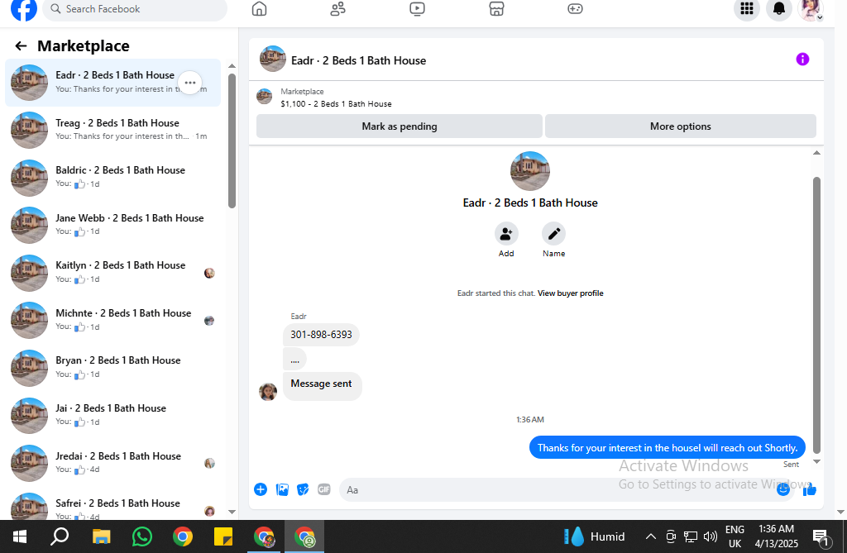Click More options button
The width and height of the screenshot is (847, 553).
[x=681, y=126]
